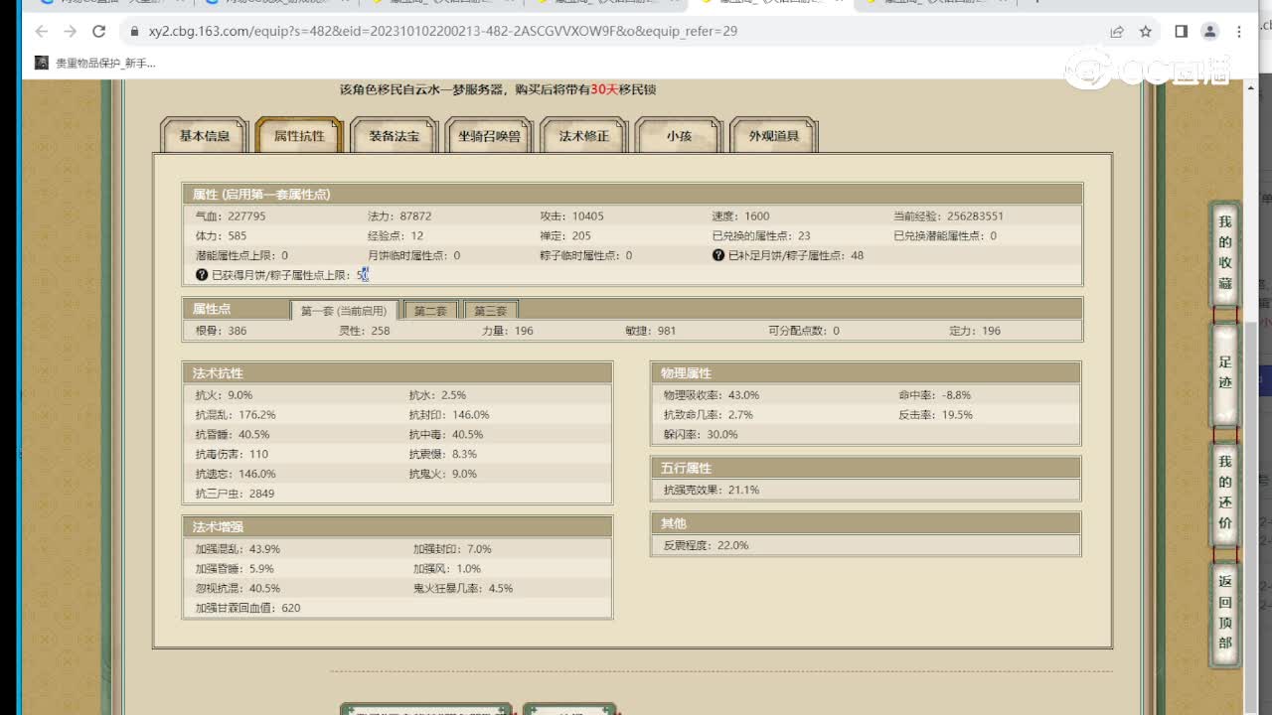Click 当前经验: 256283551 value
This screenshot has width=1272, height=715.
pos(948,215)
